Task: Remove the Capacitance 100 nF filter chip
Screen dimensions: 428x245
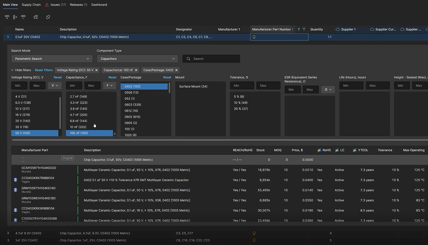Action: (136, 70)
